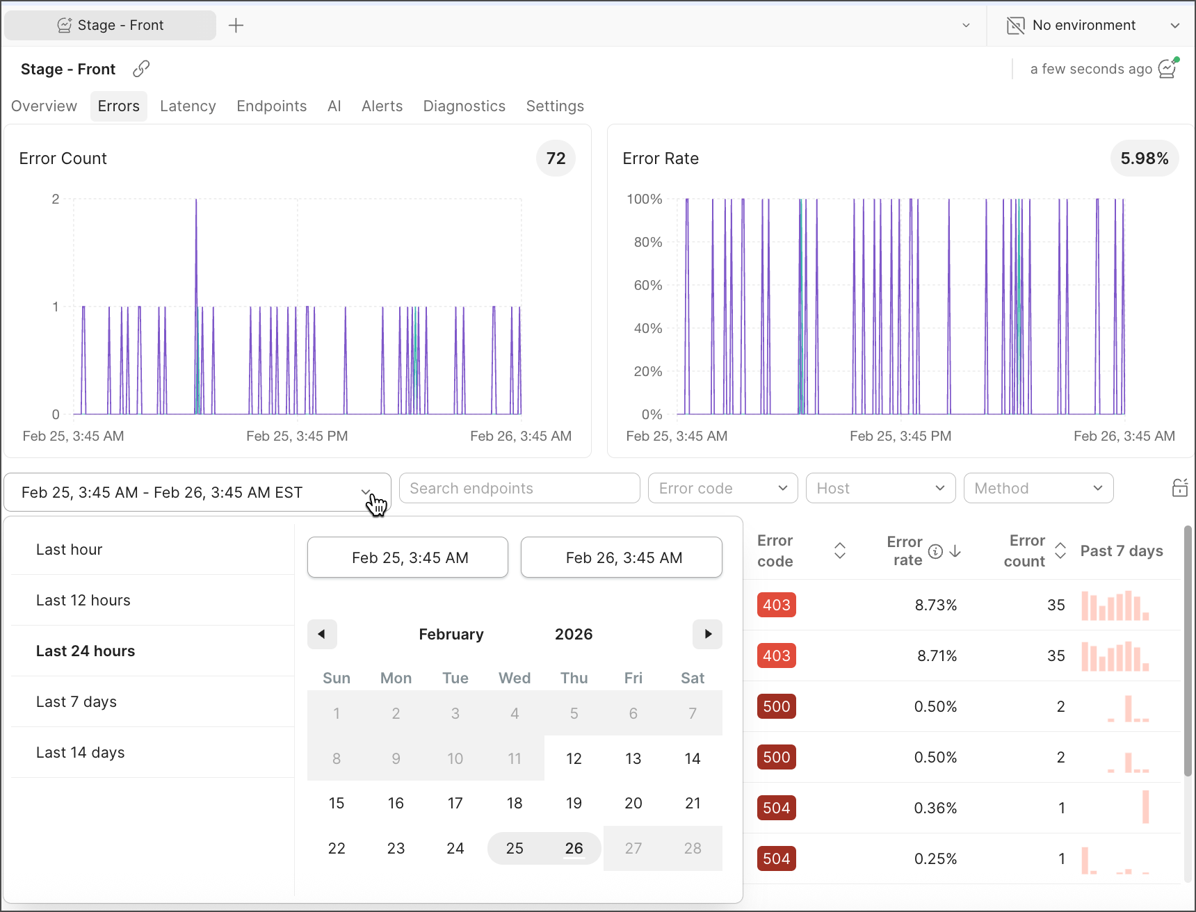Viewport: 1196px width, 912px height.
Task: Open the Error code filter dropdown
Action: (722, 488)
